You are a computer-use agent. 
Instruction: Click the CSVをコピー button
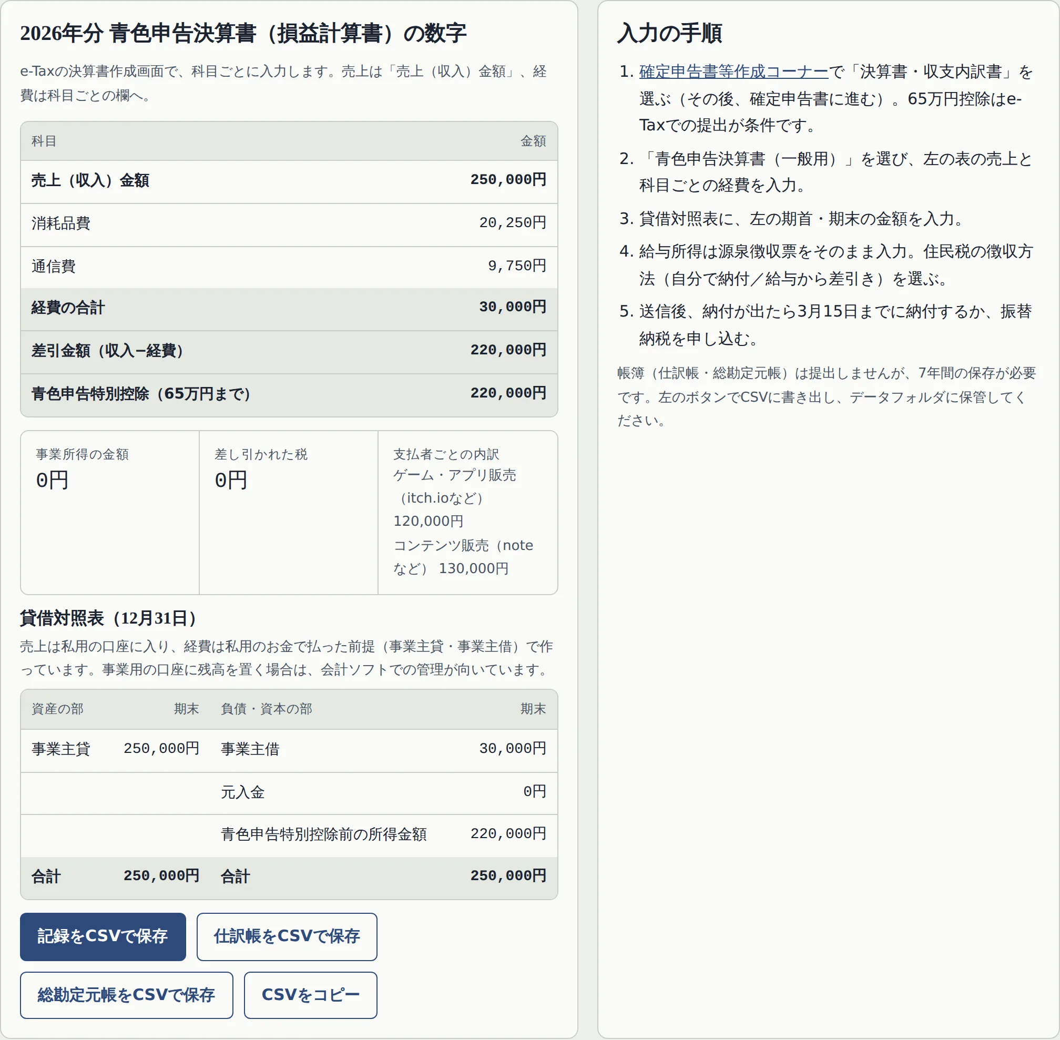click(310, 995)
